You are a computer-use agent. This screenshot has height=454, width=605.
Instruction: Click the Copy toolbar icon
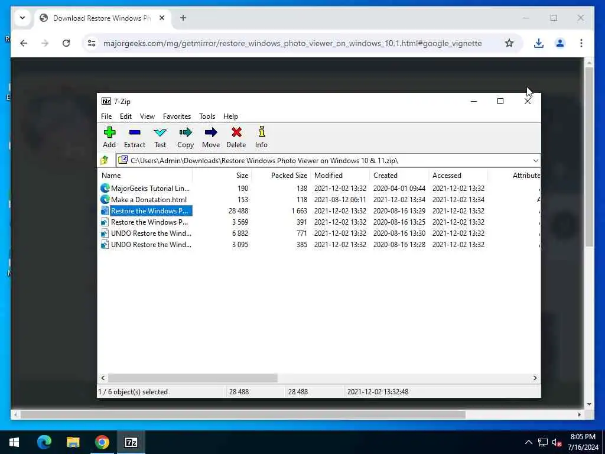[186, 132]
